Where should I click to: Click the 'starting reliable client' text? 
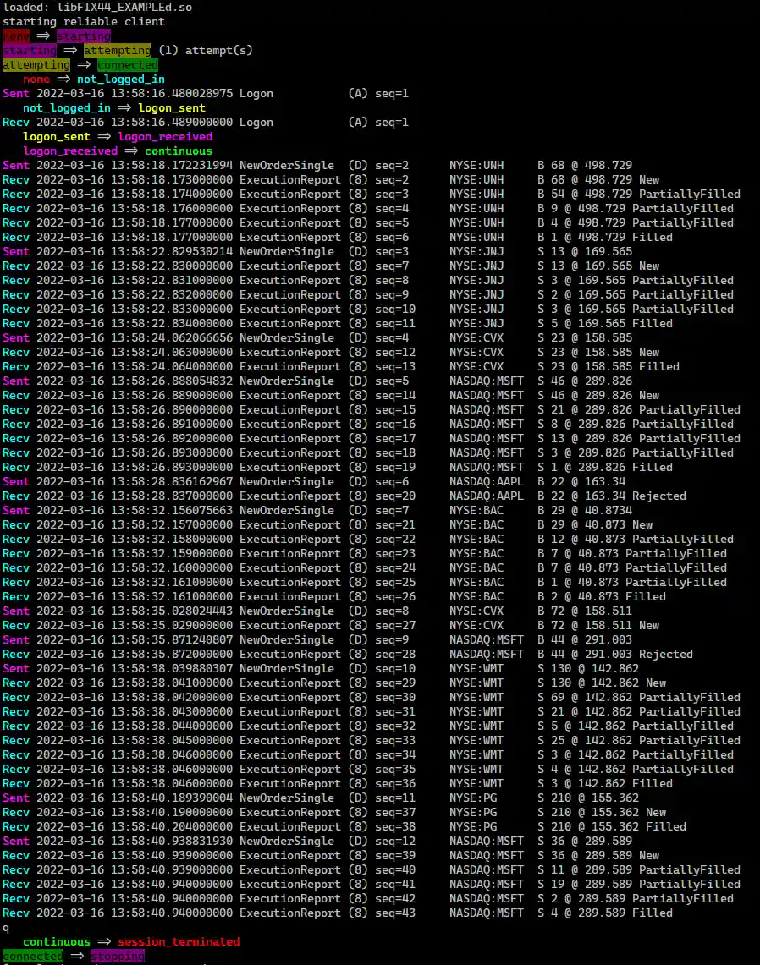click(x=80, y=21)
